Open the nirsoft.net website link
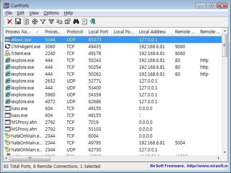Viewport: 231px width, 173px height. coord(208,166)
